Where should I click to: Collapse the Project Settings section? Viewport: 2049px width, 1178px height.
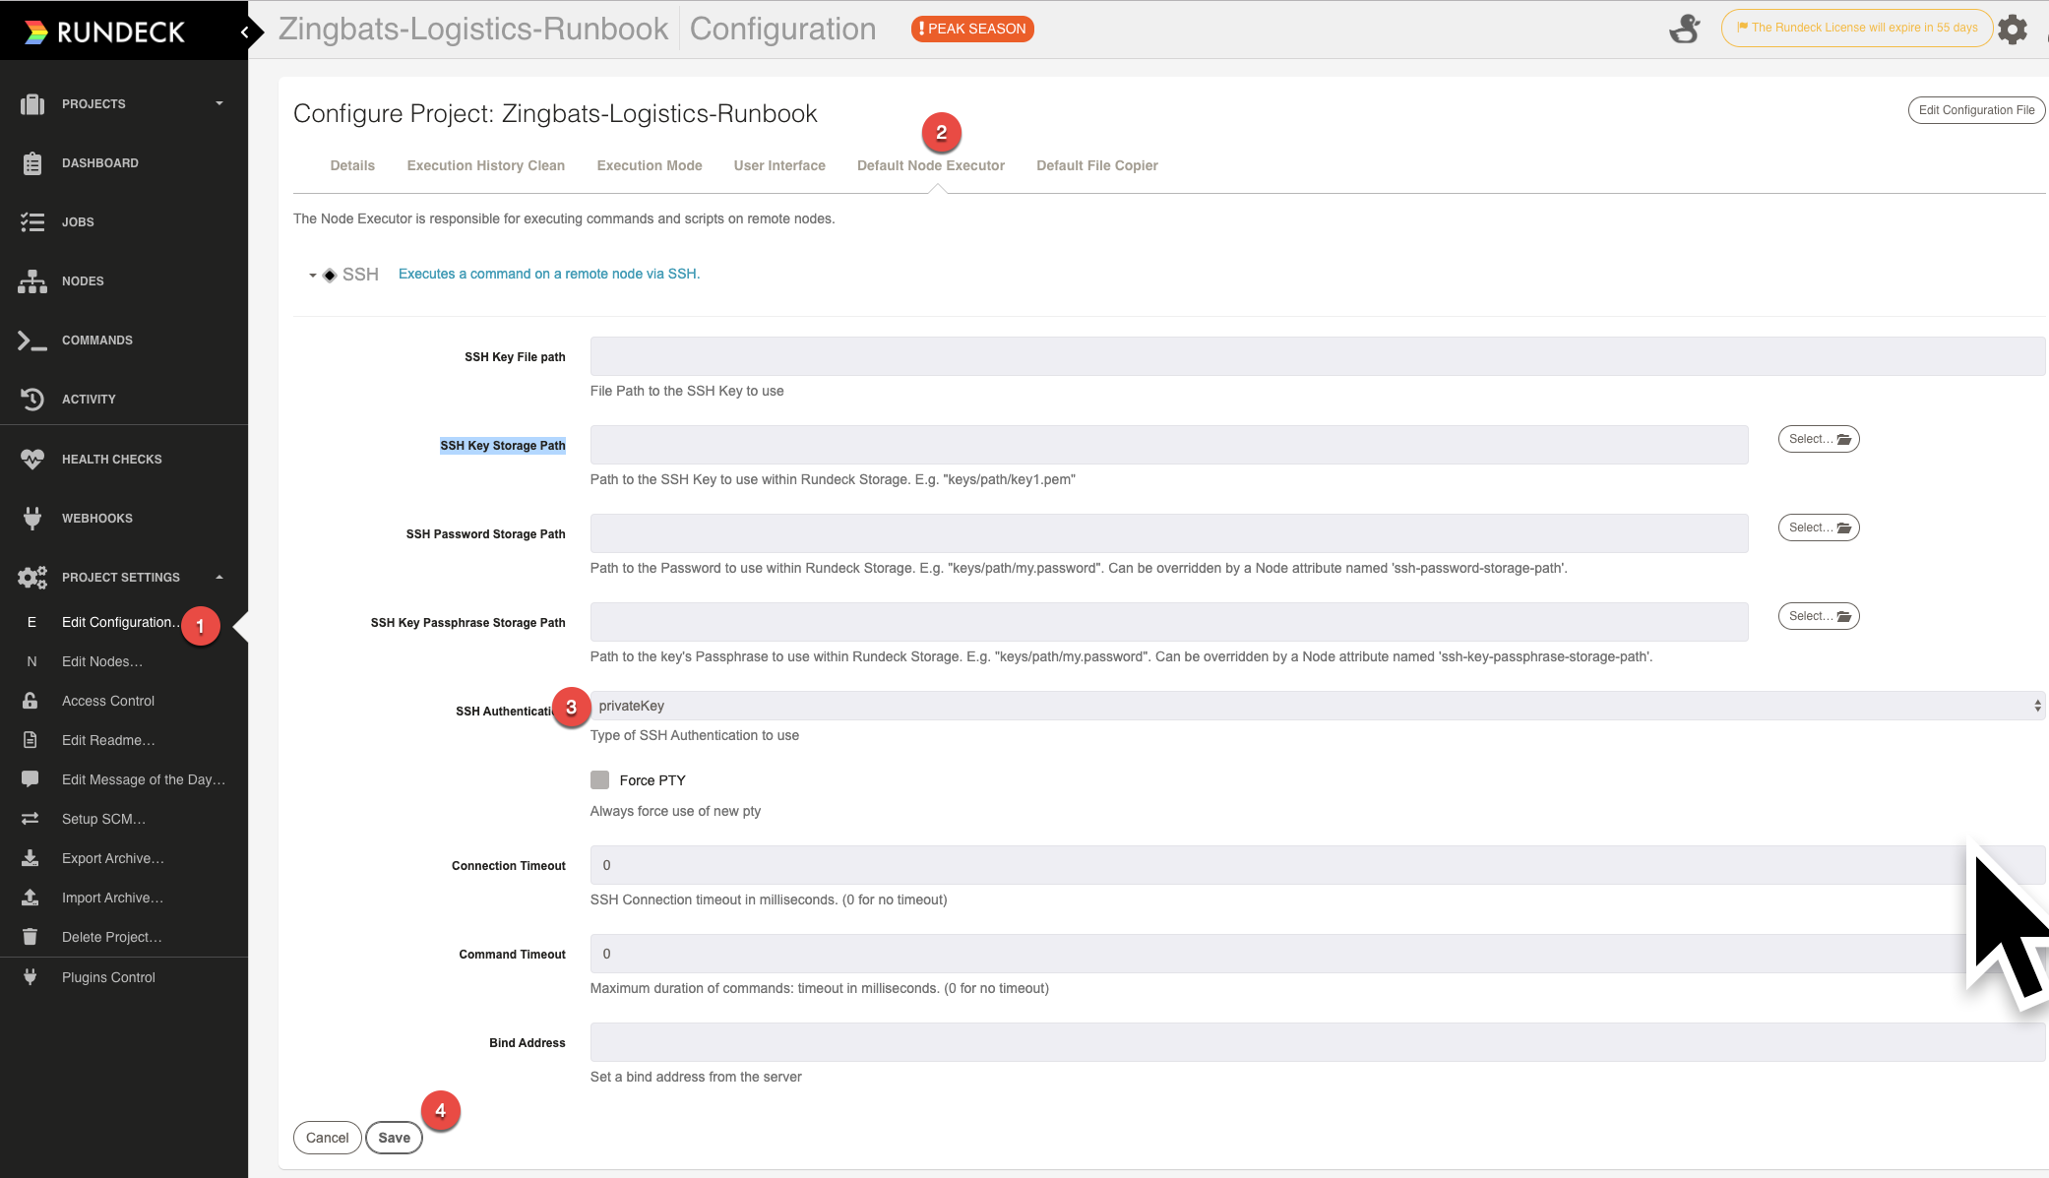(218, 577)
